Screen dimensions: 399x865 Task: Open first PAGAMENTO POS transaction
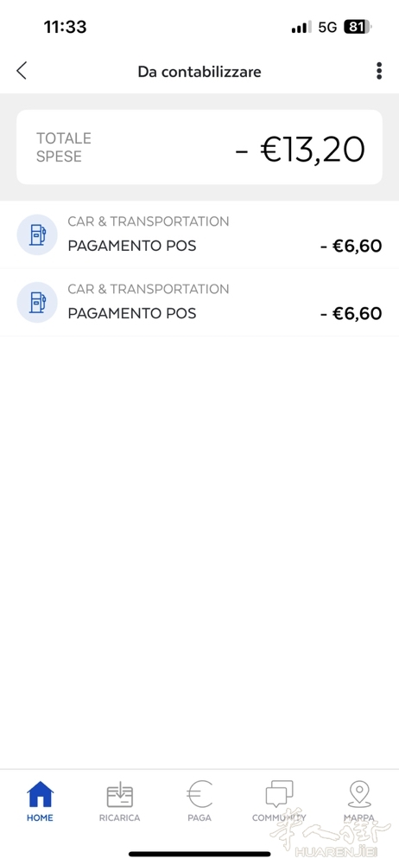click(199, 234)
